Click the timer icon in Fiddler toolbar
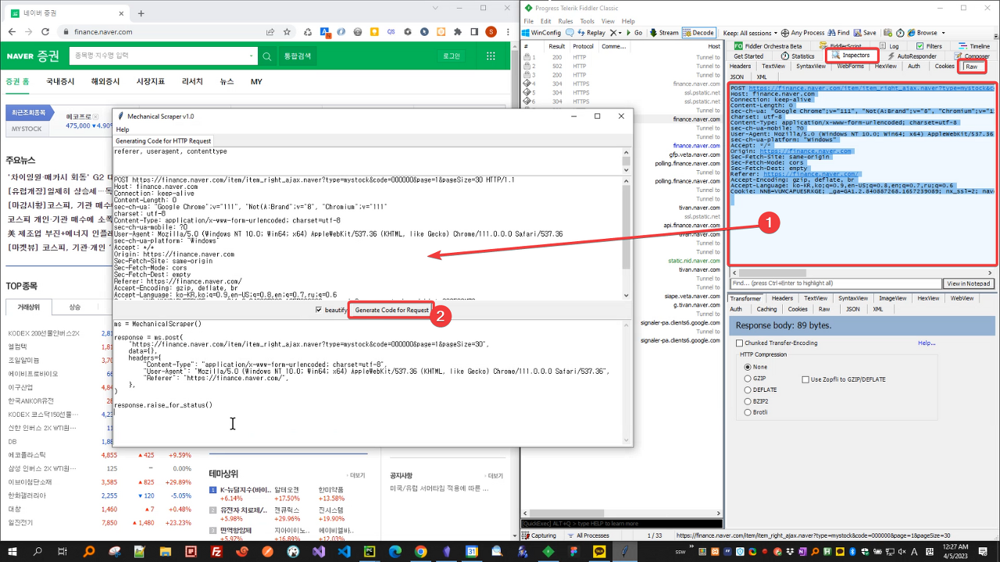This screenshot has height=562, width=1000. (900, 33)
